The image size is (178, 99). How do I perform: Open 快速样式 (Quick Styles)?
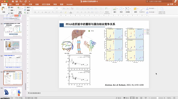142,10
